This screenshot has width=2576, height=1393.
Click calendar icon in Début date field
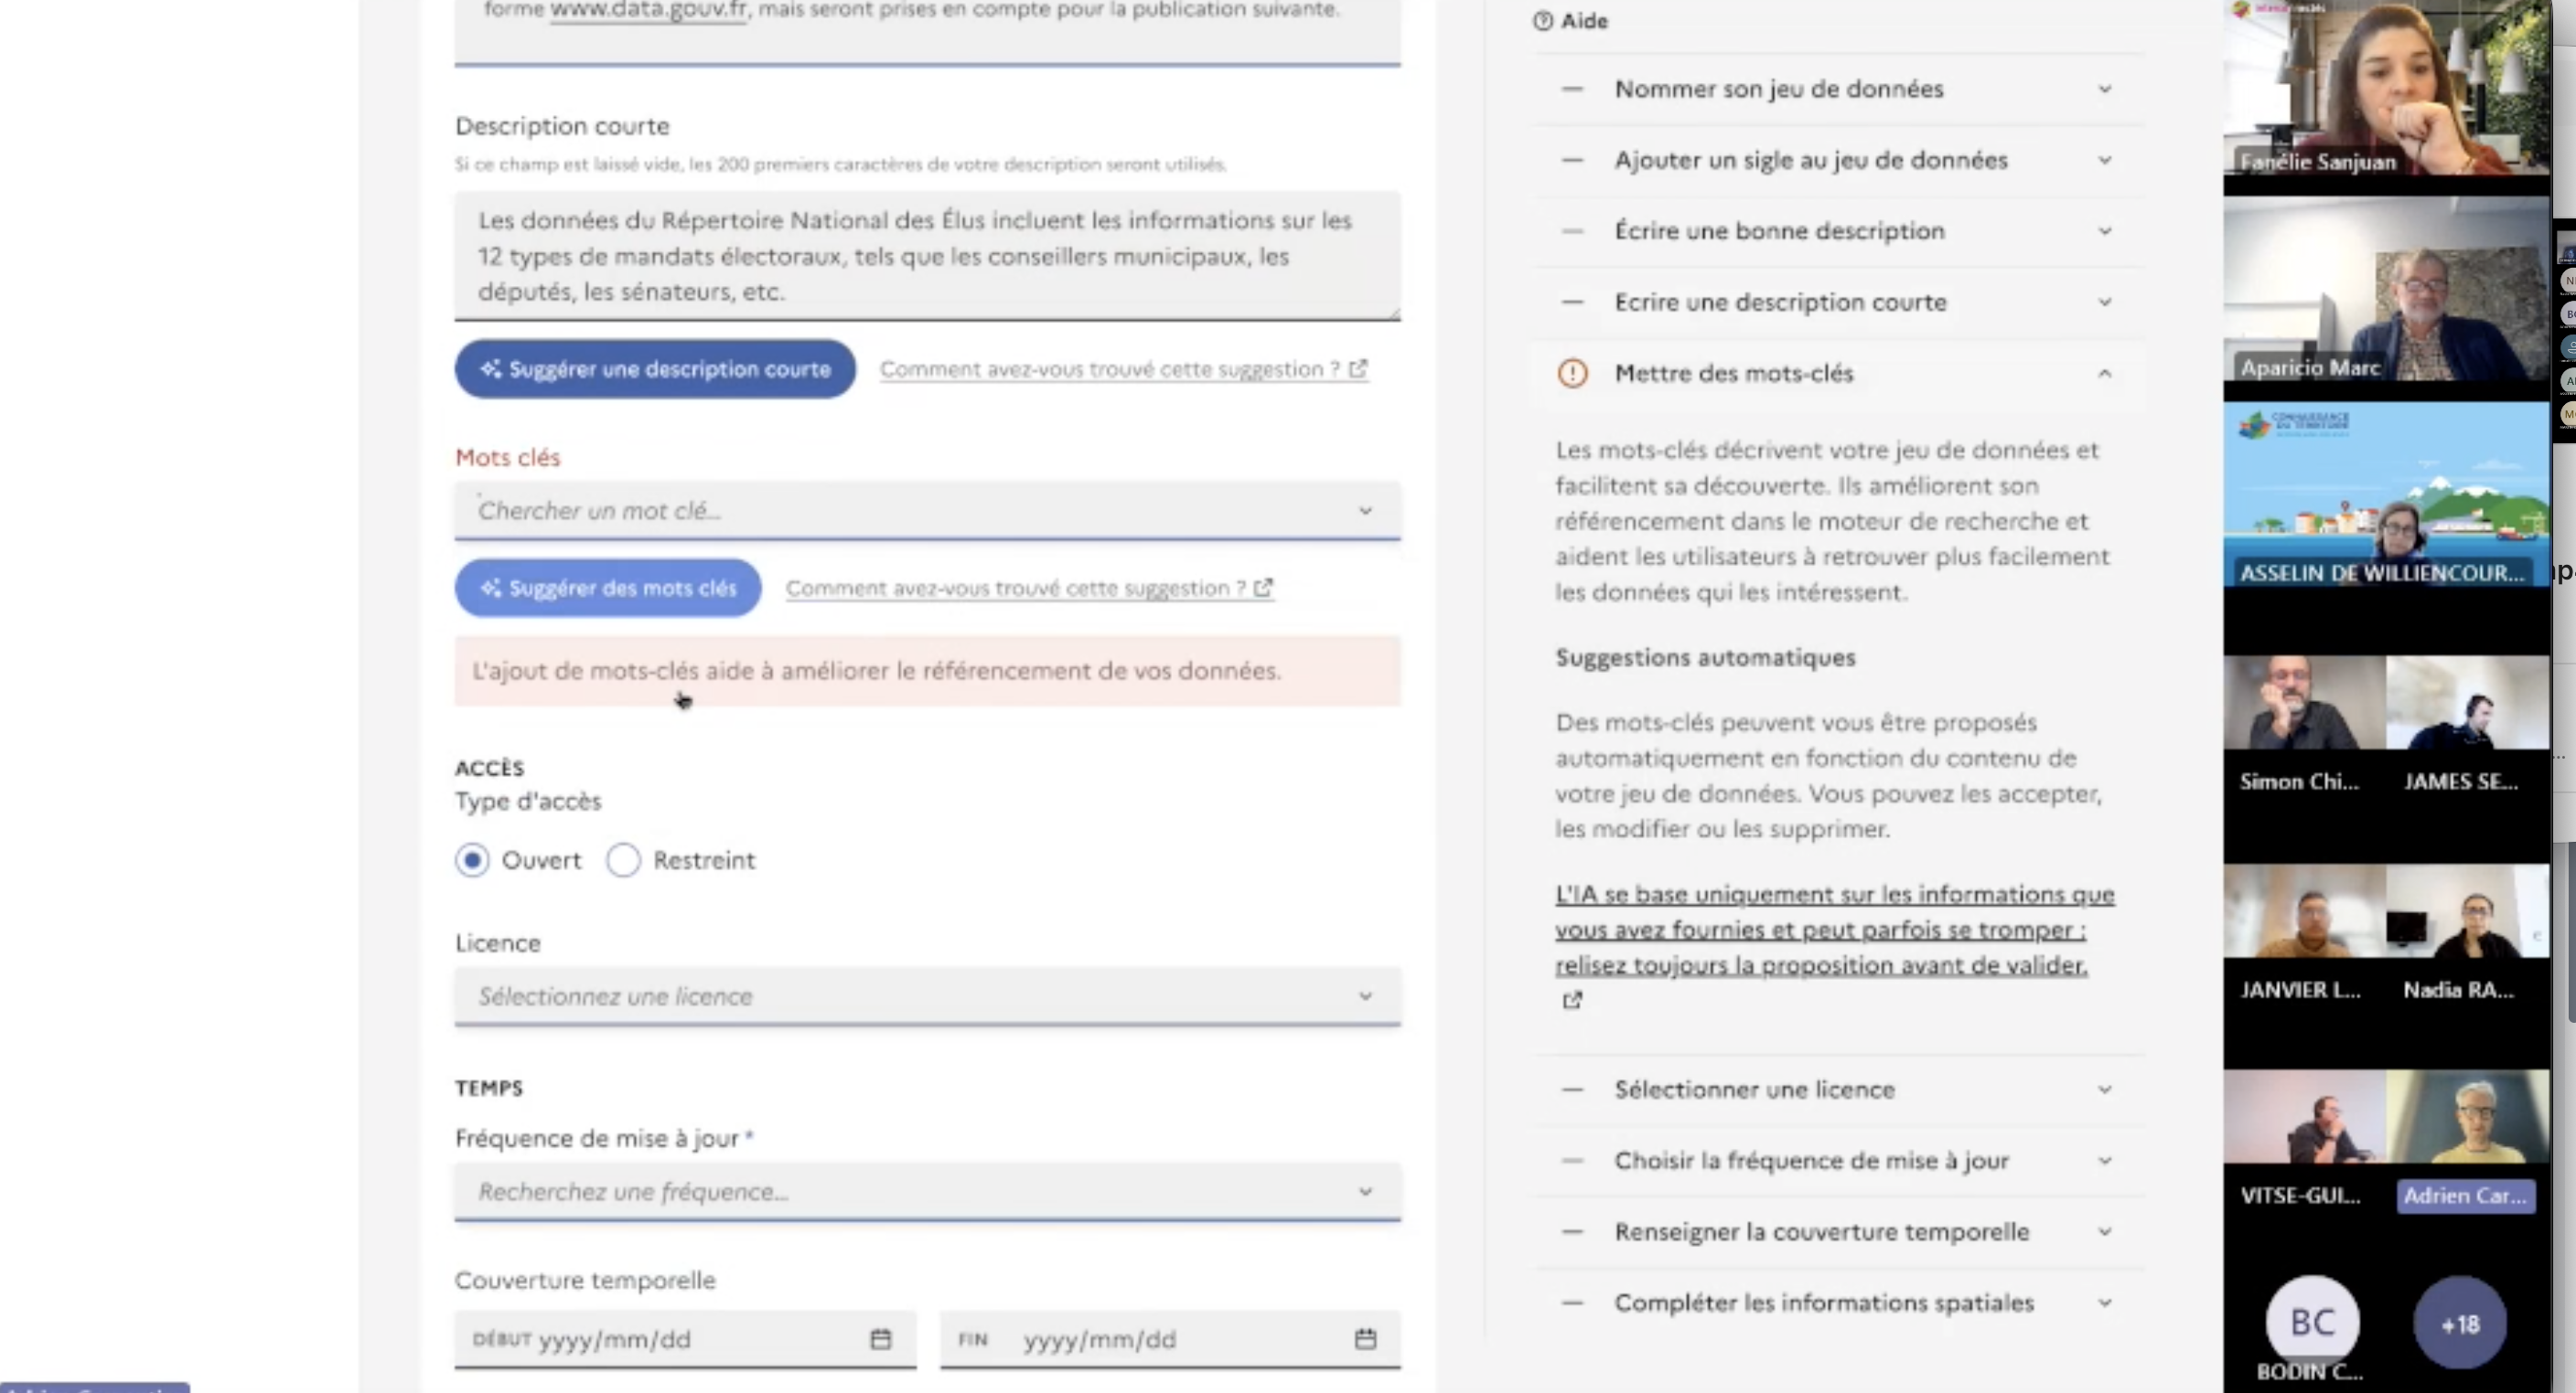[x=880, y=1339]
